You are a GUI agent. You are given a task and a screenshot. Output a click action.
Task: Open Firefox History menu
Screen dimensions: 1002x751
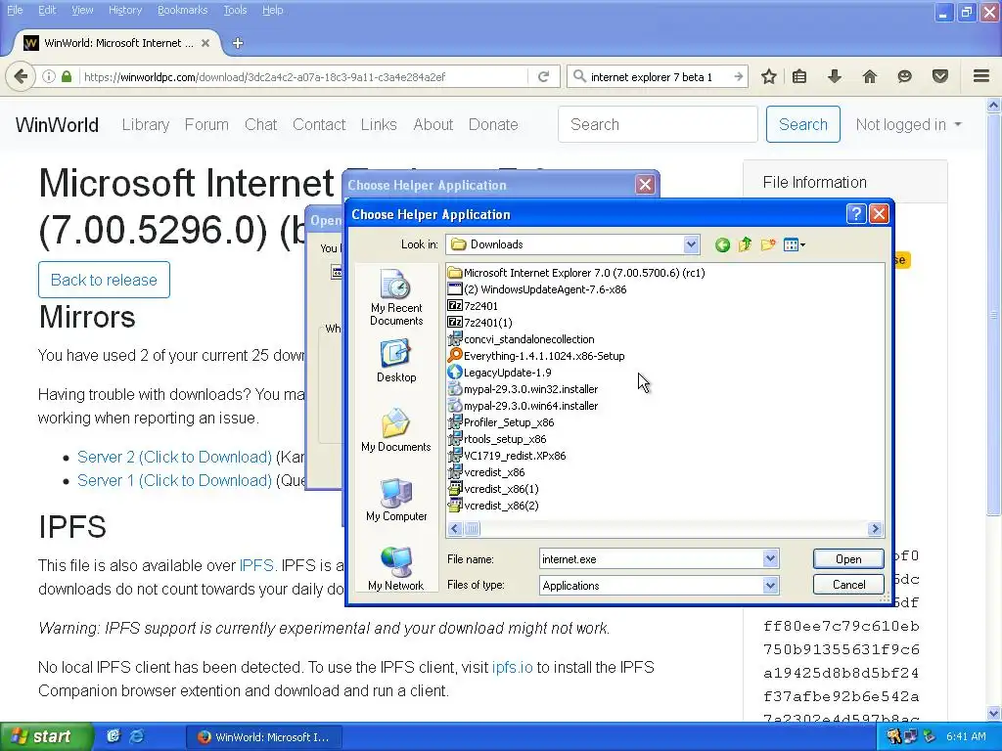click(x=124, y=10)
